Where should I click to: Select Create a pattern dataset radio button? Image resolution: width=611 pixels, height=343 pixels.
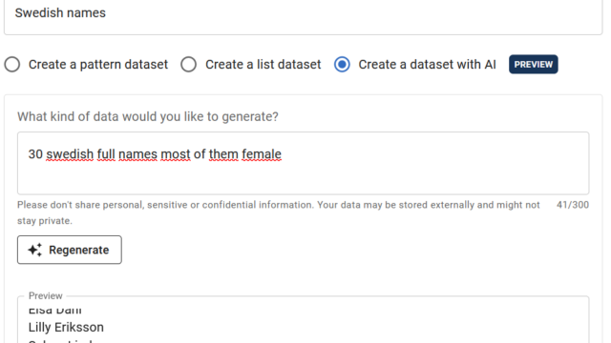[x=12, y=65]
